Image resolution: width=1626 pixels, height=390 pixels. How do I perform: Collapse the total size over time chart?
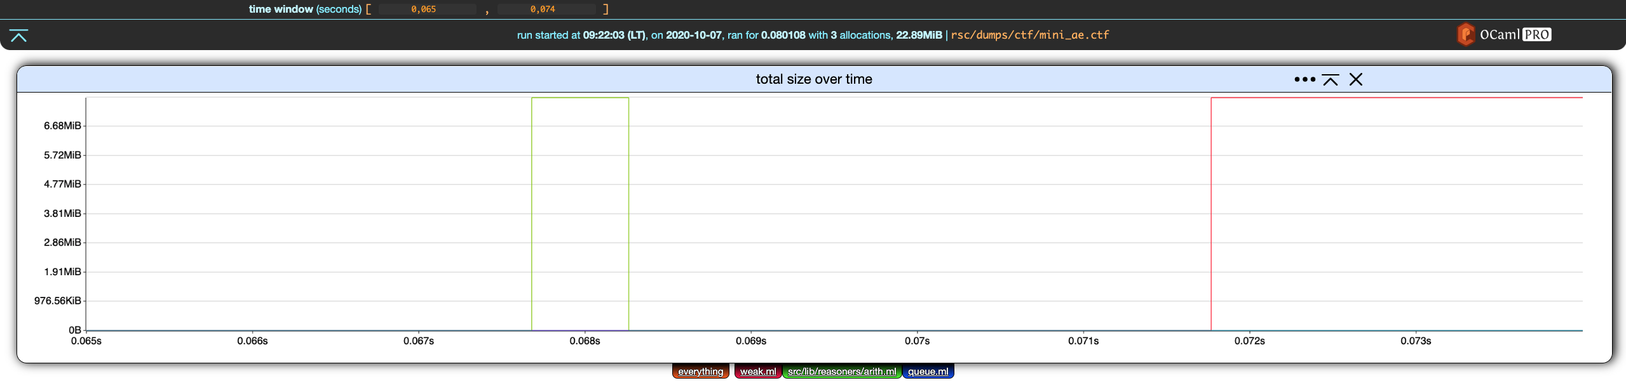(x=1331, y=79)
